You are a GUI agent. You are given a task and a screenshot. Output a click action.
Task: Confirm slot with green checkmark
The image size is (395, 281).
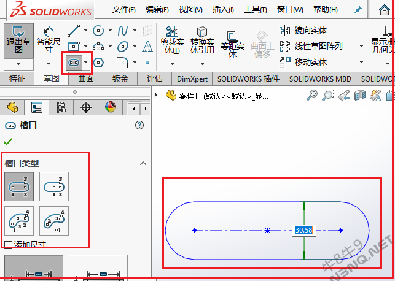coord(8,142)
